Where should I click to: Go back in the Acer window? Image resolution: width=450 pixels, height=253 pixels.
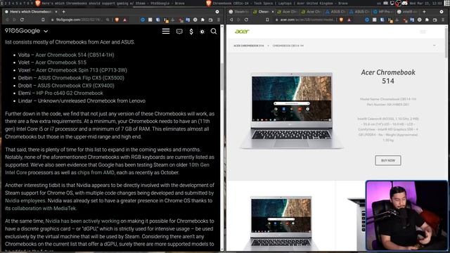coord(231,20)
